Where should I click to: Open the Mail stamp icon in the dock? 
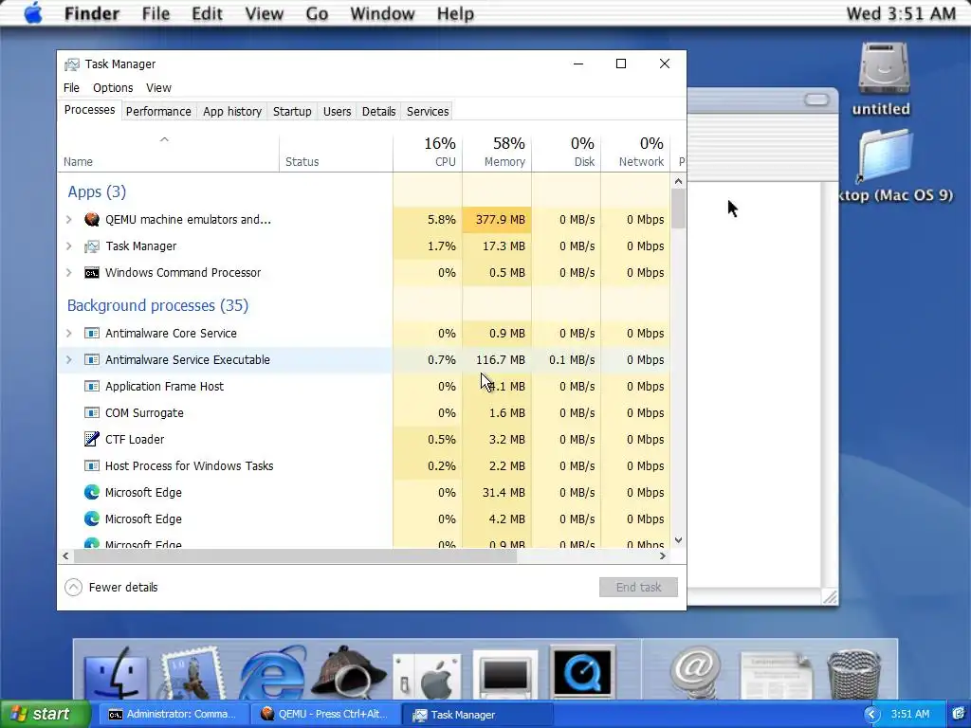pyautogui.click(x=192, y=674)
